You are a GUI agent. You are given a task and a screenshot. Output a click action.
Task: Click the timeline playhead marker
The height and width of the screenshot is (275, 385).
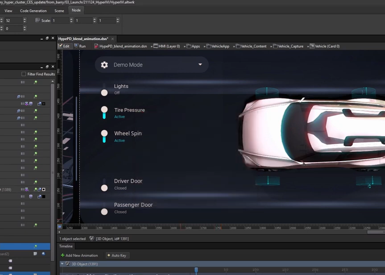196,270
